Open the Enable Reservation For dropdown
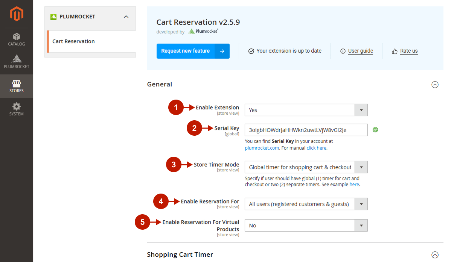This screenshot has width=454, height=262. tap(306, 204)
